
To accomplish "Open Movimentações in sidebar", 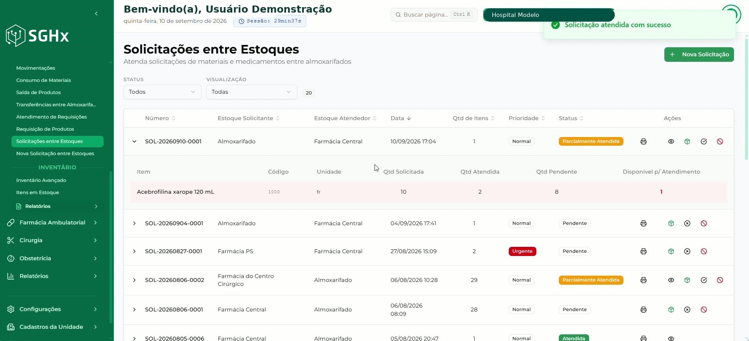I will pos(35,68).
